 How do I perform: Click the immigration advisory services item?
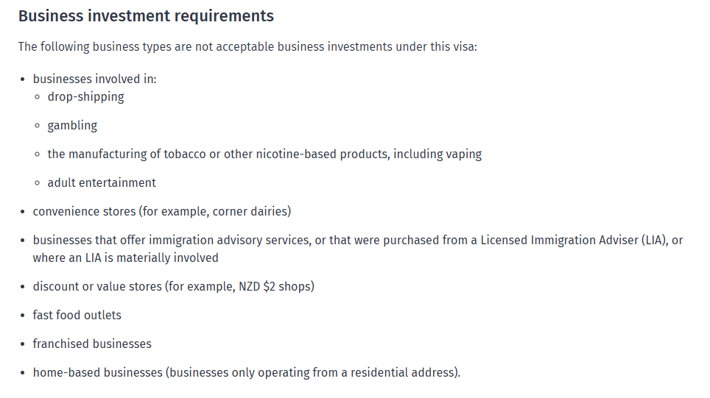coord(358,249)
